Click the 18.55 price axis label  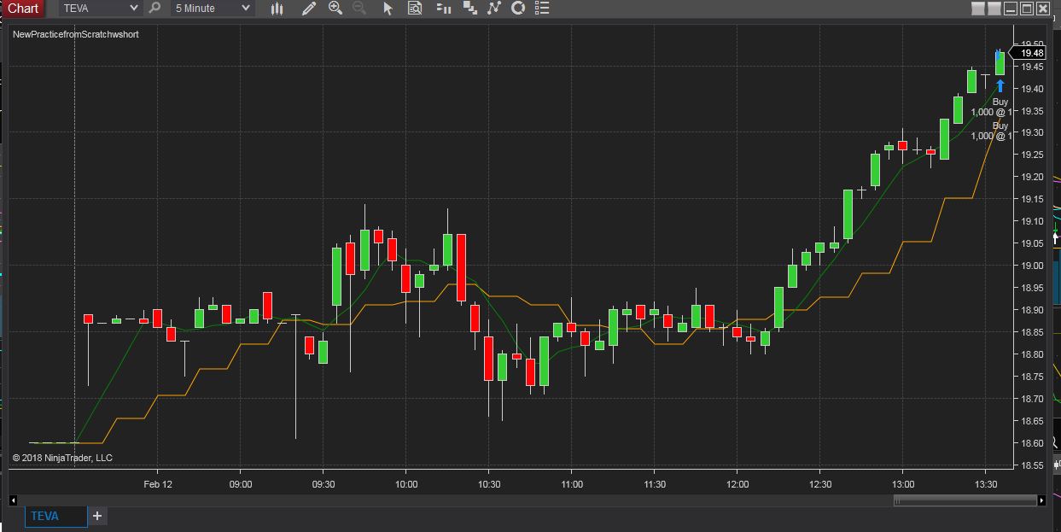(1032, 465)
